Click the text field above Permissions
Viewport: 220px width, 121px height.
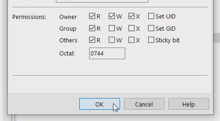[x=102, y=1]
